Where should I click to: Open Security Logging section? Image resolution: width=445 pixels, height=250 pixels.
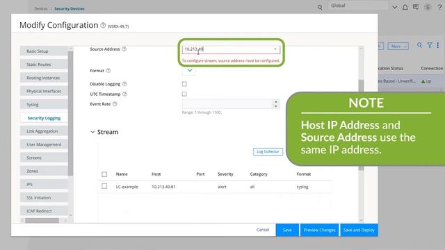44,118
